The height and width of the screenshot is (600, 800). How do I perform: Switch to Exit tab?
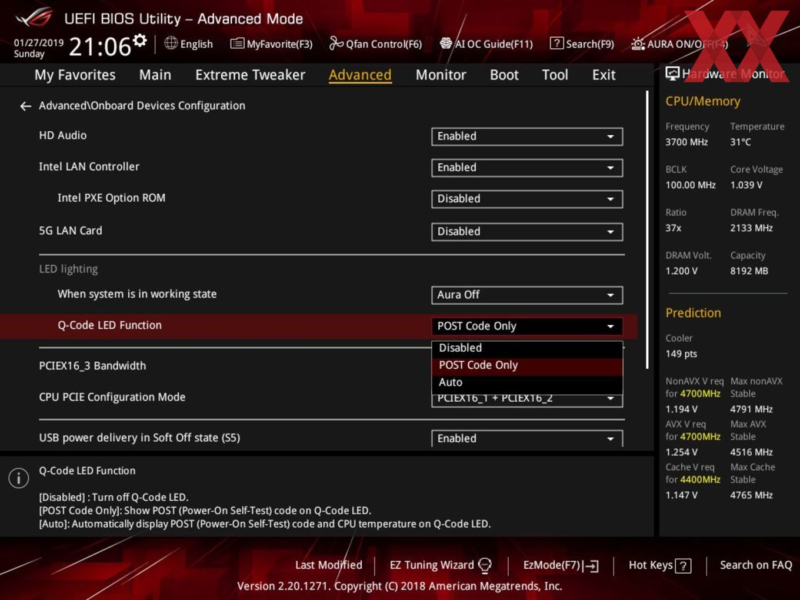604,75
